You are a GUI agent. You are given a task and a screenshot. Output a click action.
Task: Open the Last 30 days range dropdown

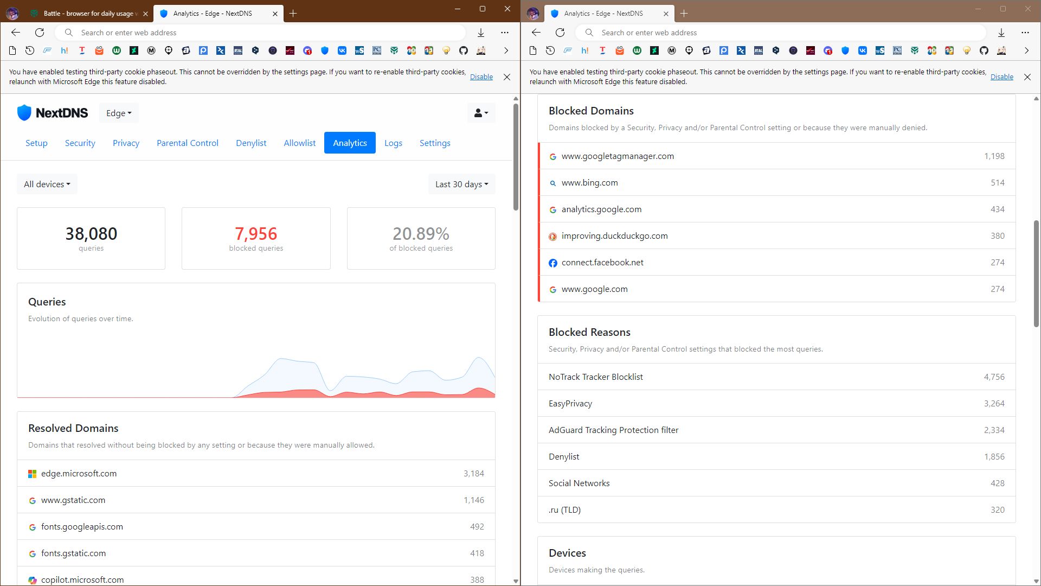coord(461,184)
